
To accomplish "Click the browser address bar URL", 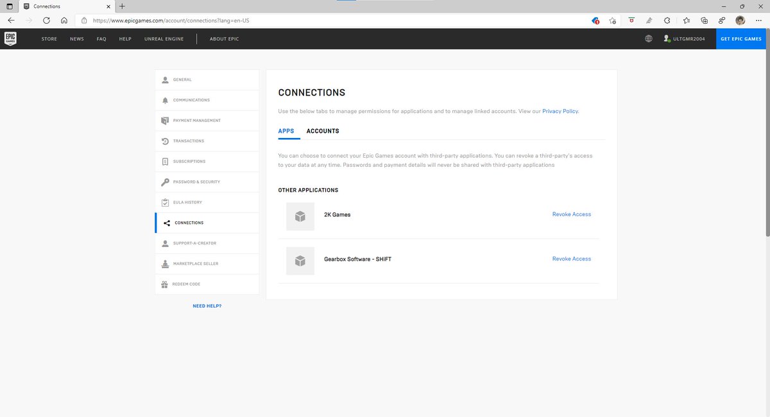I will [170, 21].
